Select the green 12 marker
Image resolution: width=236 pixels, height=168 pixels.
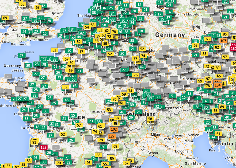139,5
